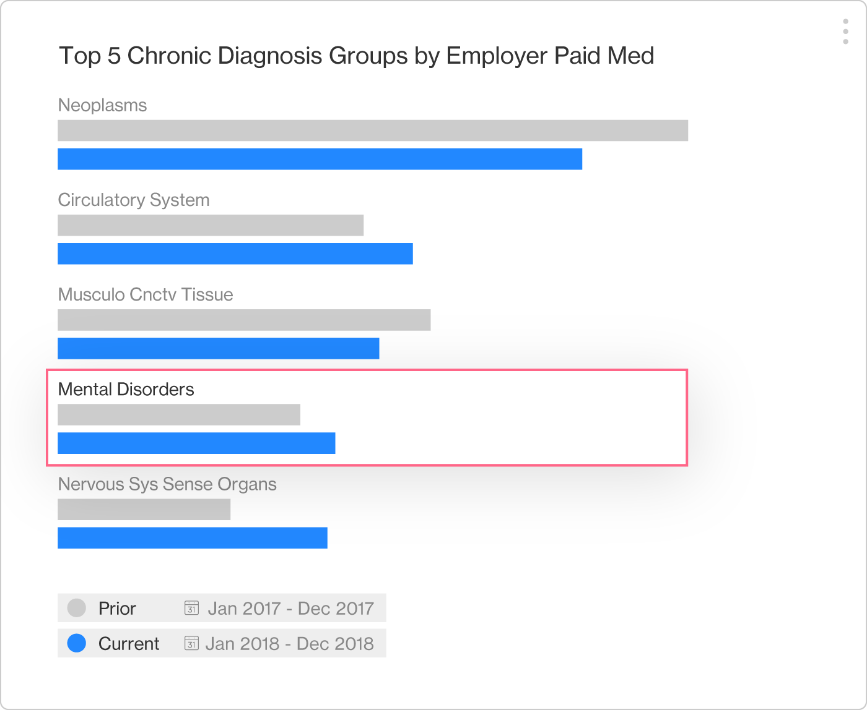Toggle the Prior series legend label
The image size is (867, 710).
[117, 609]
